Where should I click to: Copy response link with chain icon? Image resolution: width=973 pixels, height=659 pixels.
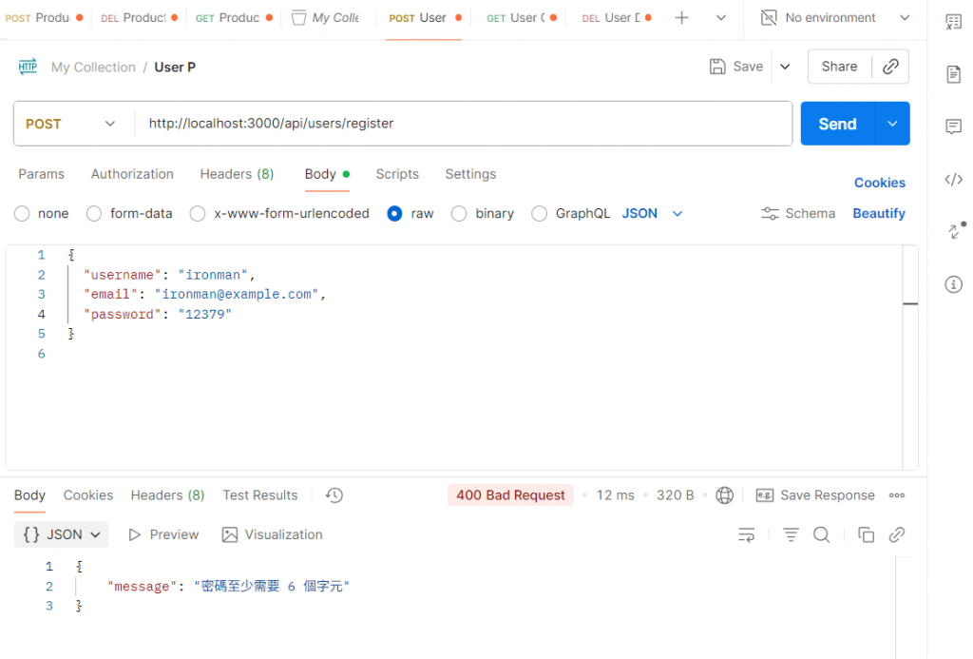(897, 534)
